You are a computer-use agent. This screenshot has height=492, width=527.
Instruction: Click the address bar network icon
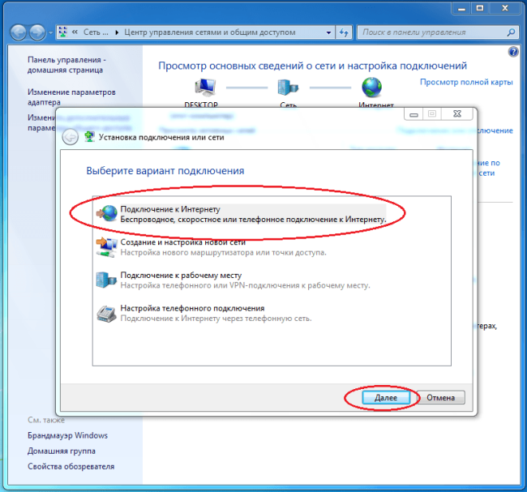click(63, 32)
